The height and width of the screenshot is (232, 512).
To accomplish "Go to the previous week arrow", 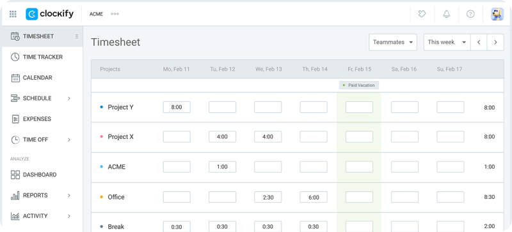I will [x=479, y=42].
